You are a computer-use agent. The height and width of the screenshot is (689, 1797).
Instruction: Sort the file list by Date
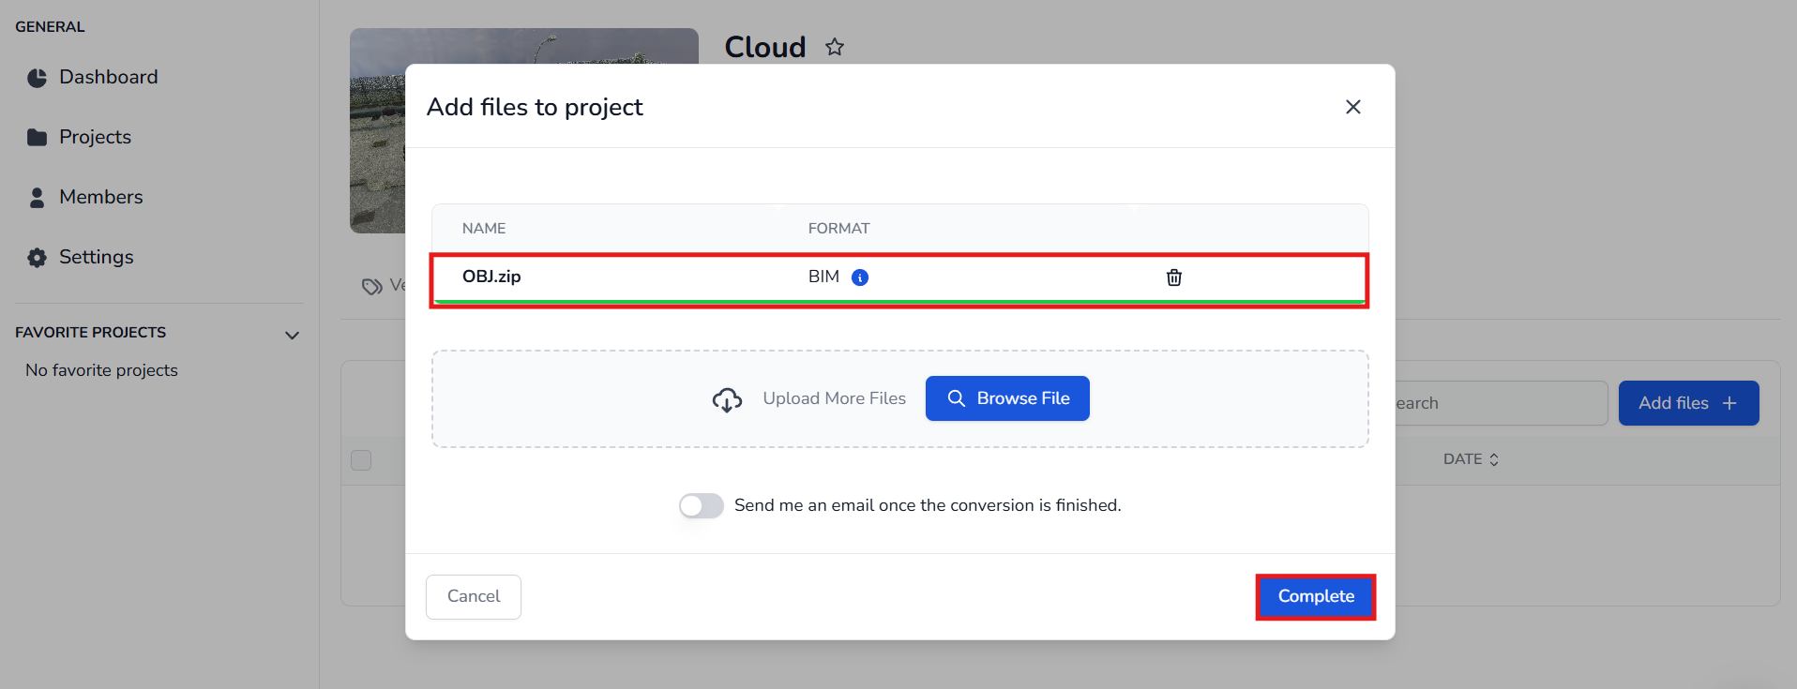coord(1471,459)
